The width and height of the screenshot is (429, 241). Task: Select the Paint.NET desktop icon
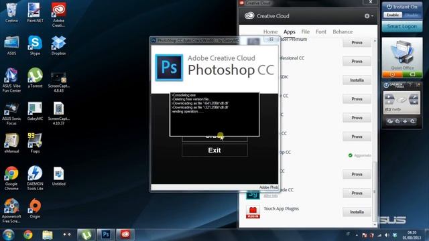coord(35,12)
